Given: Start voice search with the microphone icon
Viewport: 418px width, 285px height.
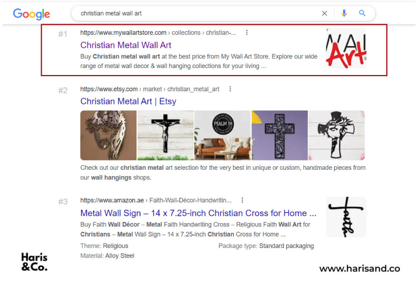Looking at the screenshot, I should (x=344, y=13).
